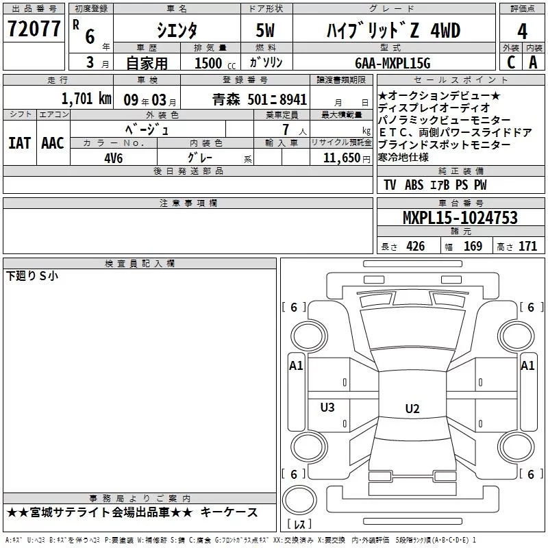Click lot number 72077
The image size is (548, 548).
tap(34, 29)
